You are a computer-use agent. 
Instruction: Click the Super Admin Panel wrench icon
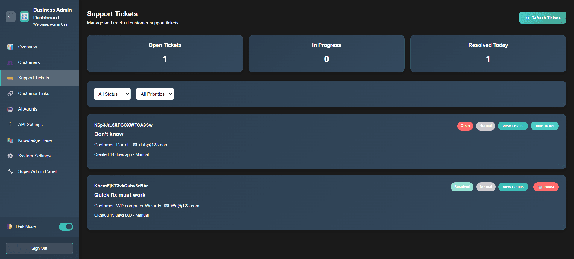pos(10,171)
